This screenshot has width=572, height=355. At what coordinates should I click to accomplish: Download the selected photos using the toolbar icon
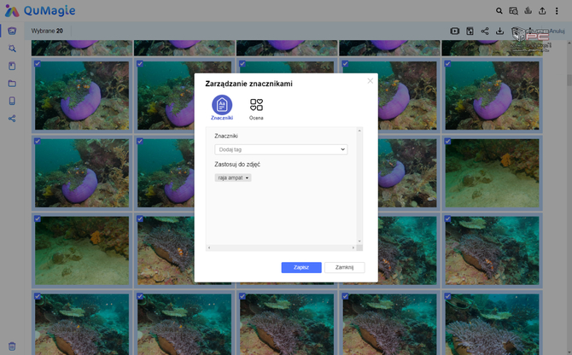pos(499,32)
